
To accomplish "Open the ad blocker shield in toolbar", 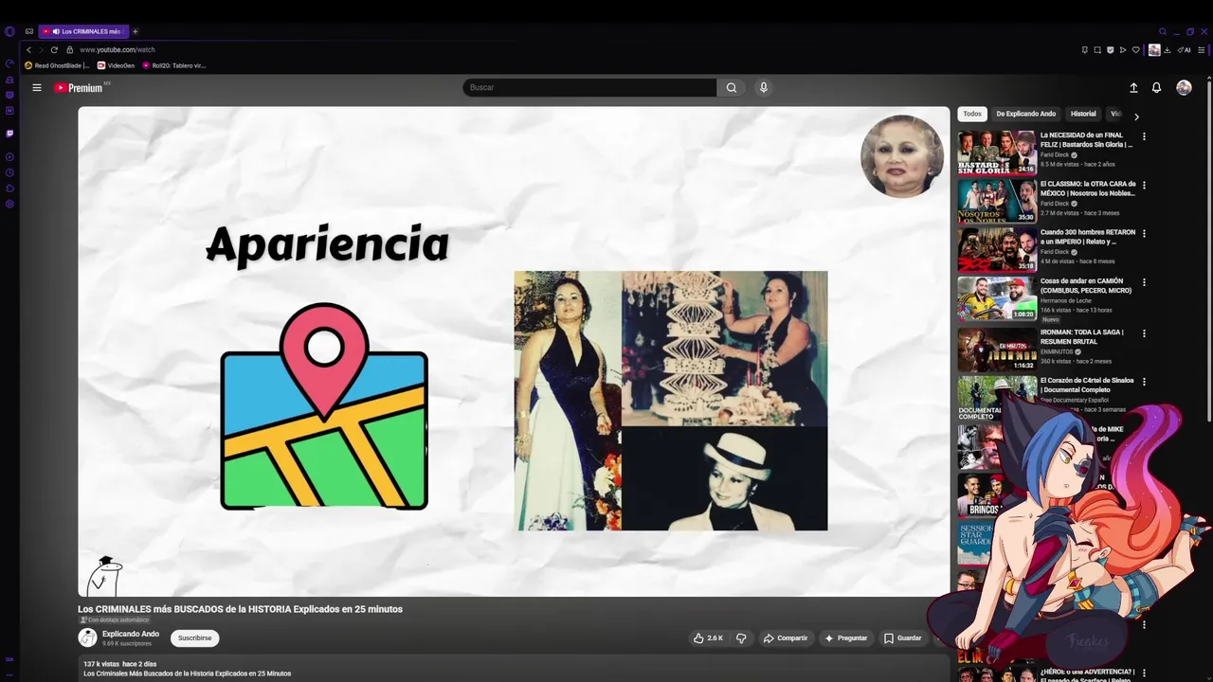I will pyautogui.click(x=1110, y=50).
